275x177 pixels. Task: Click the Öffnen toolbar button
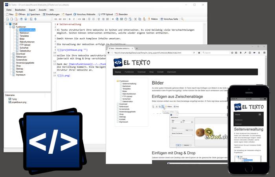pyautogui.click(x=20, y=15)
